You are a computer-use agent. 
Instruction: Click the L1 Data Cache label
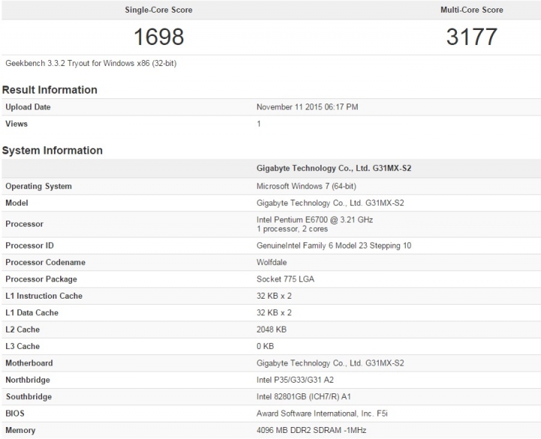click(32, 313)
